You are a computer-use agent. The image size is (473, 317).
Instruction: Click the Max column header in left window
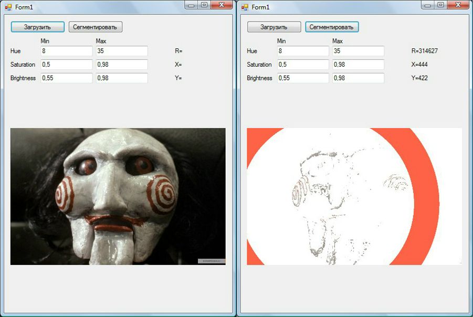point(101,41)
